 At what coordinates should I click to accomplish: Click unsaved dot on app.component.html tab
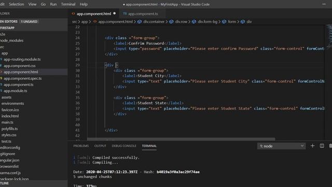(x=115, y=14)
